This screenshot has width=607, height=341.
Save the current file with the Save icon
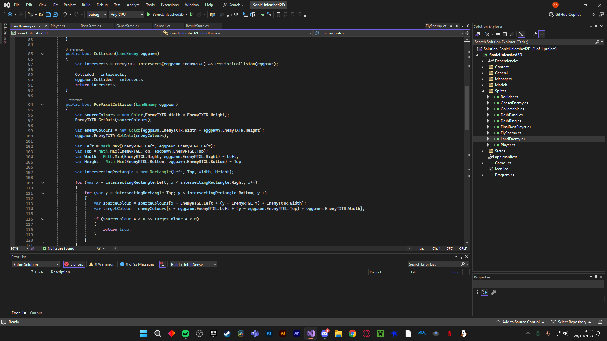[x=48, y=15]
